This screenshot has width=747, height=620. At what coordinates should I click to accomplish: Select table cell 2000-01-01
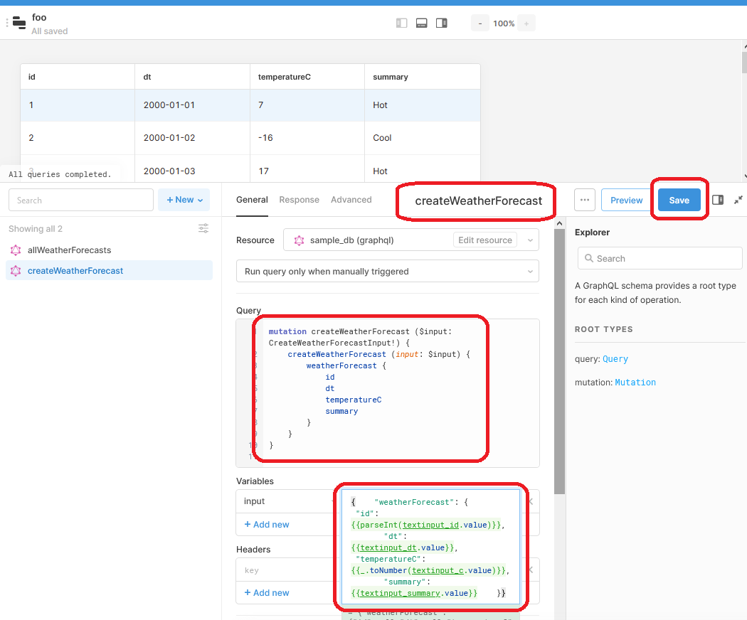(193, 105)
